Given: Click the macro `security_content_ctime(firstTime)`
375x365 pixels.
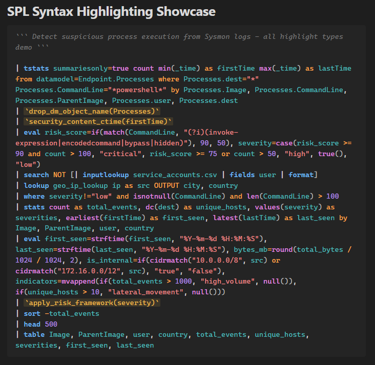Looking at the screenshot, I should pyautogui.click(x=98, y=121).
